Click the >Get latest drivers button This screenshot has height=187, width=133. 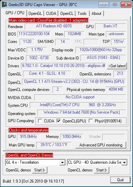(x=117, y=66)
